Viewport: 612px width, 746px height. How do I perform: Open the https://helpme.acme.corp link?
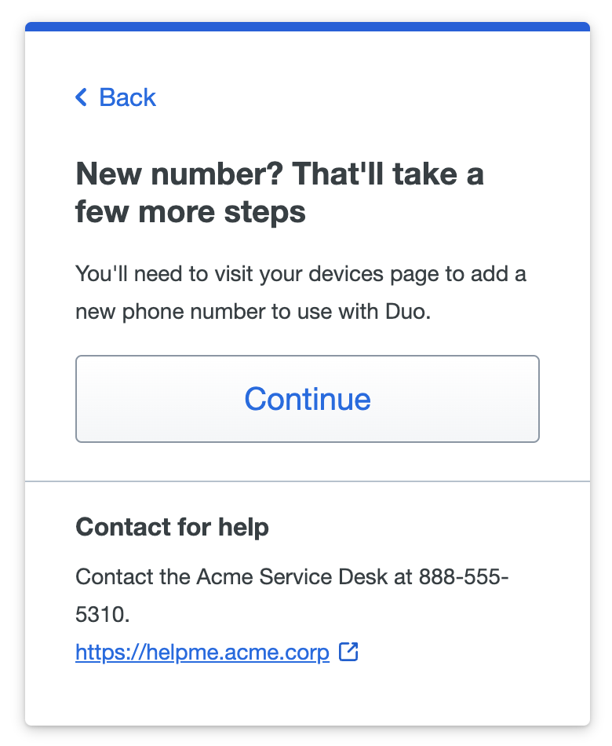(x=201, y=652)
